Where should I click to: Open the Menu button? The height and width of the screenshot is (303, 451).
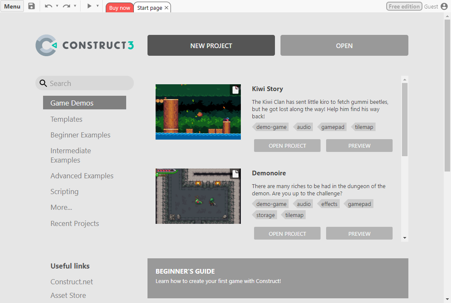pyautogui.click(x=12, y=6)
